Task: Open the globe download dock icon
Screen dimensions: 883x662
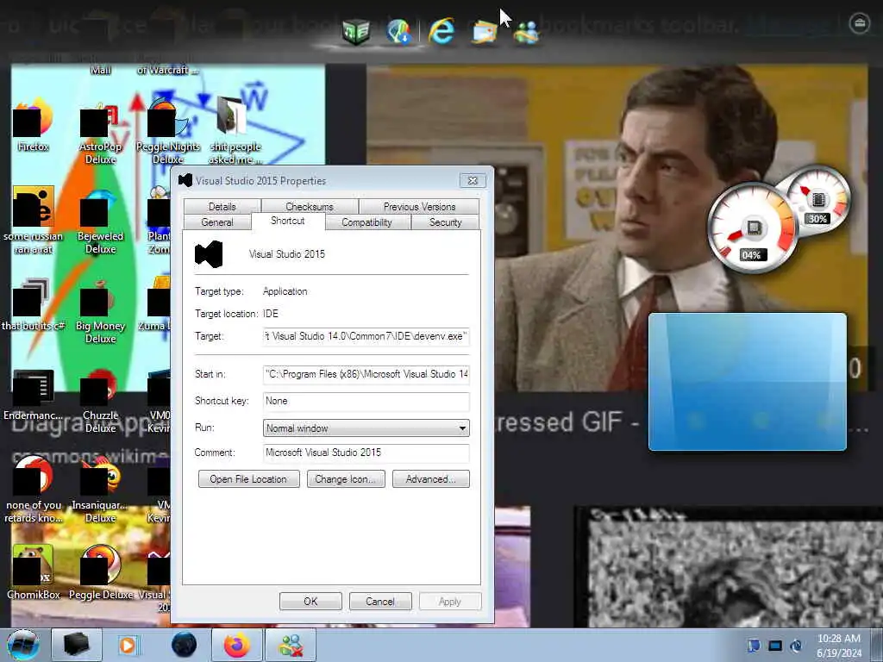Action: pyautogui.click(x=399, y=31)
